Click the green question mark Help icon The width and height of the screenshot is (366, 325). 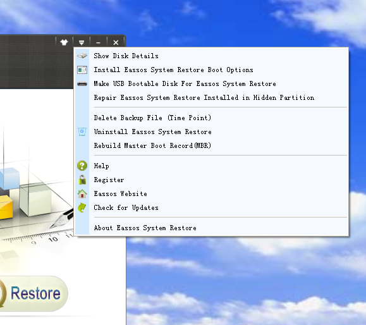point(82,166)
